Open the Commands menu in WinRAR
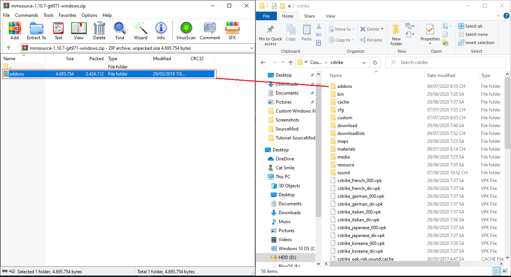This screenshot has height=277, width=511. pyautogui.click(x=27, y=15)
